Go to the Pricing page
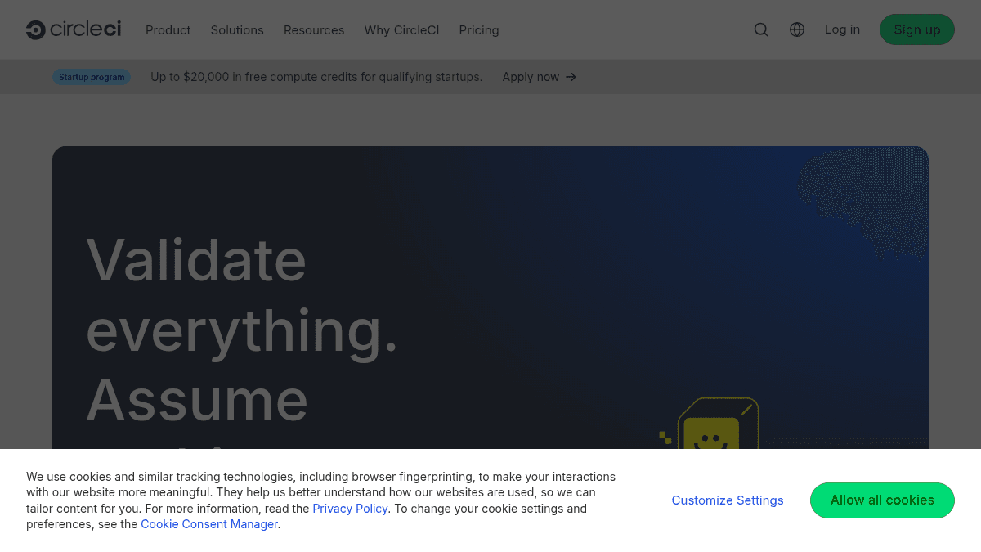The height and width of the screenshot is (552, 981). 479,30
